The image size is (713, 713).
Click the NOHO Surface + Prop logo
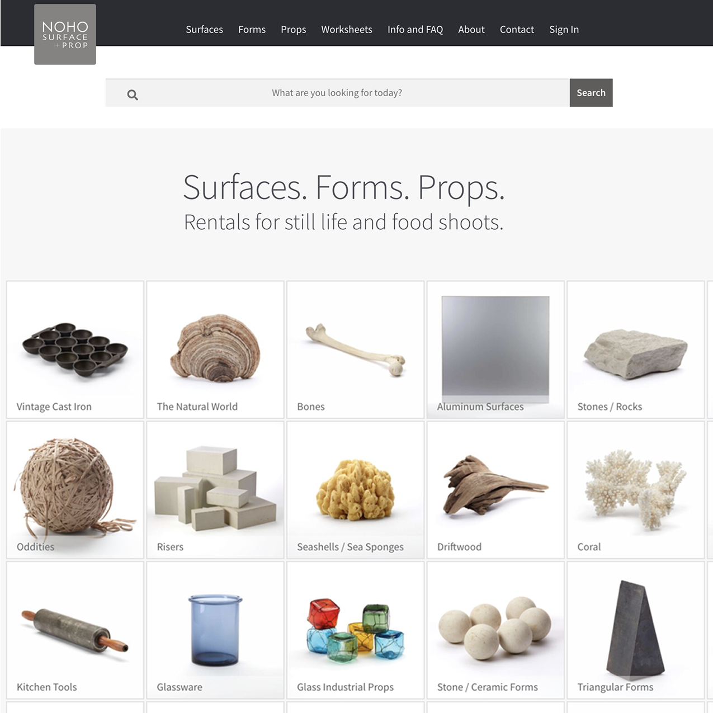click(65, 34)
